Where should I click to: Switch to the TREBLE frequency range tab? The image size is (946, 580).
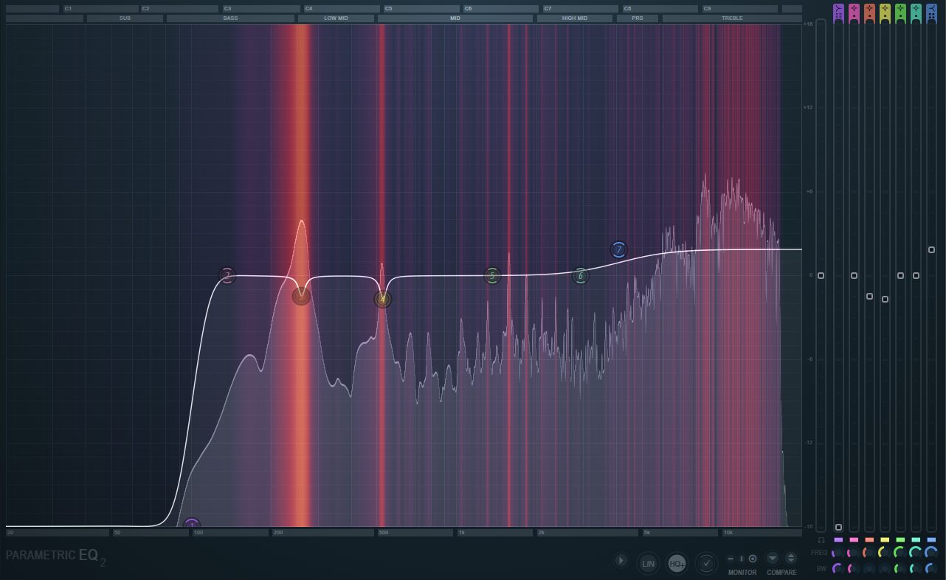coord(731,18)
